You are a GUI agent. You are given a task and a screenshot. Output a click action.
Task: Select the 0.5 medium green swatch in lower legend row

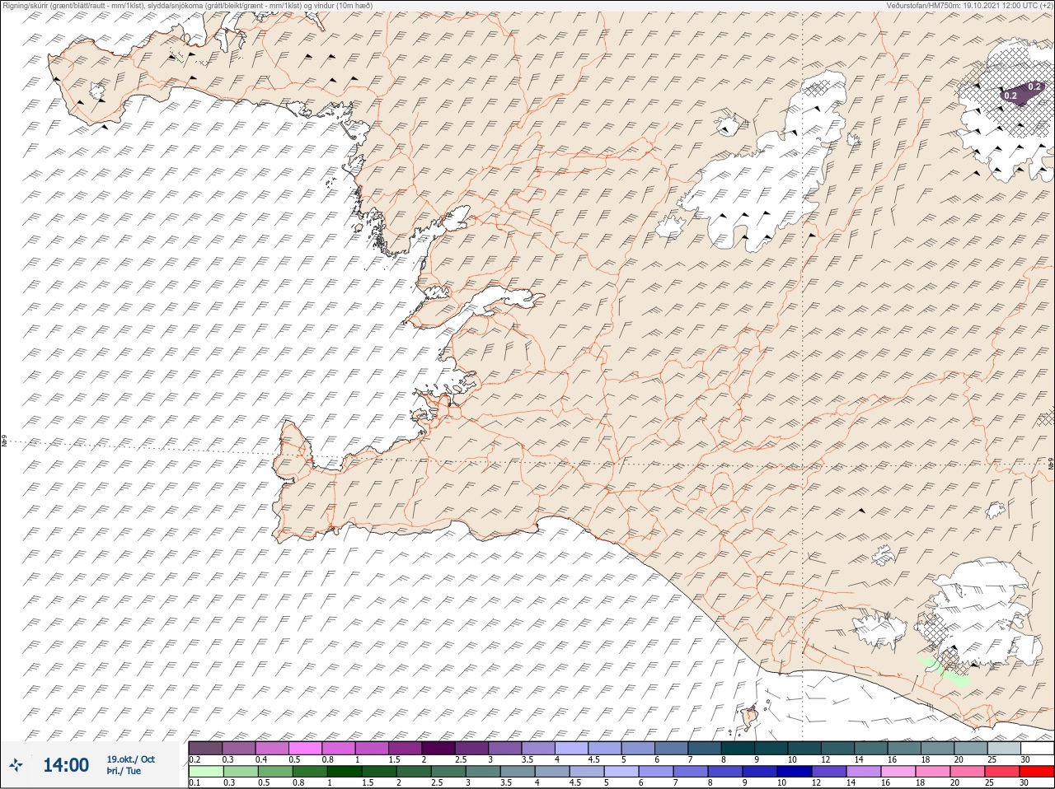pos(275,772)
